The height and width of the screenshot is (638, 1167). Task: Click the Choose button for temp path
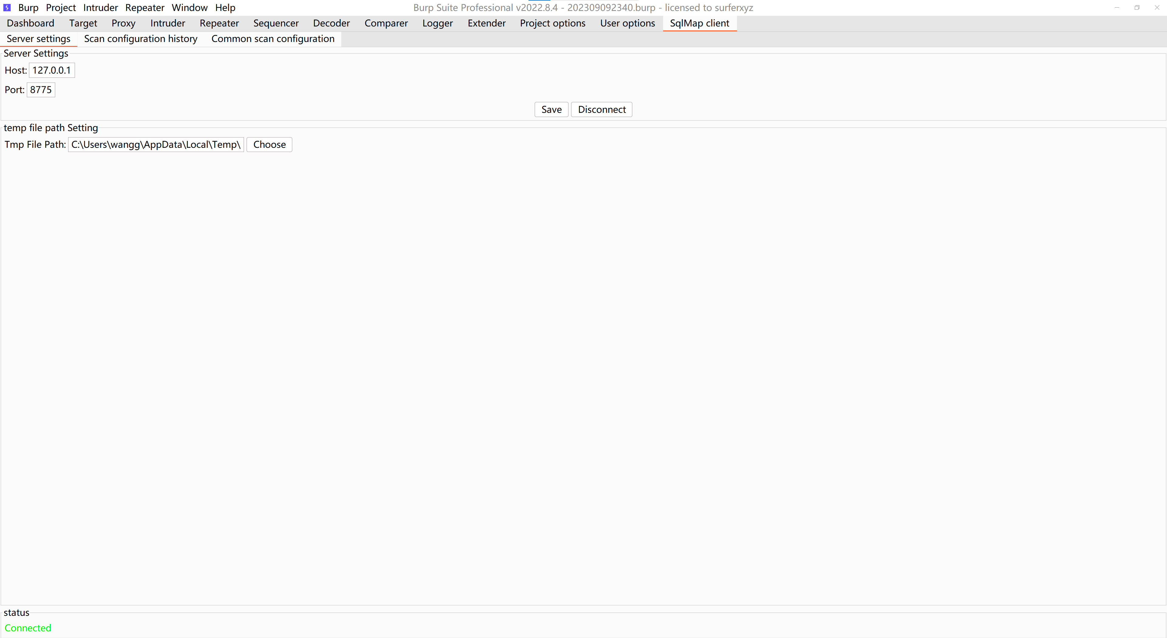pos(269,145)
